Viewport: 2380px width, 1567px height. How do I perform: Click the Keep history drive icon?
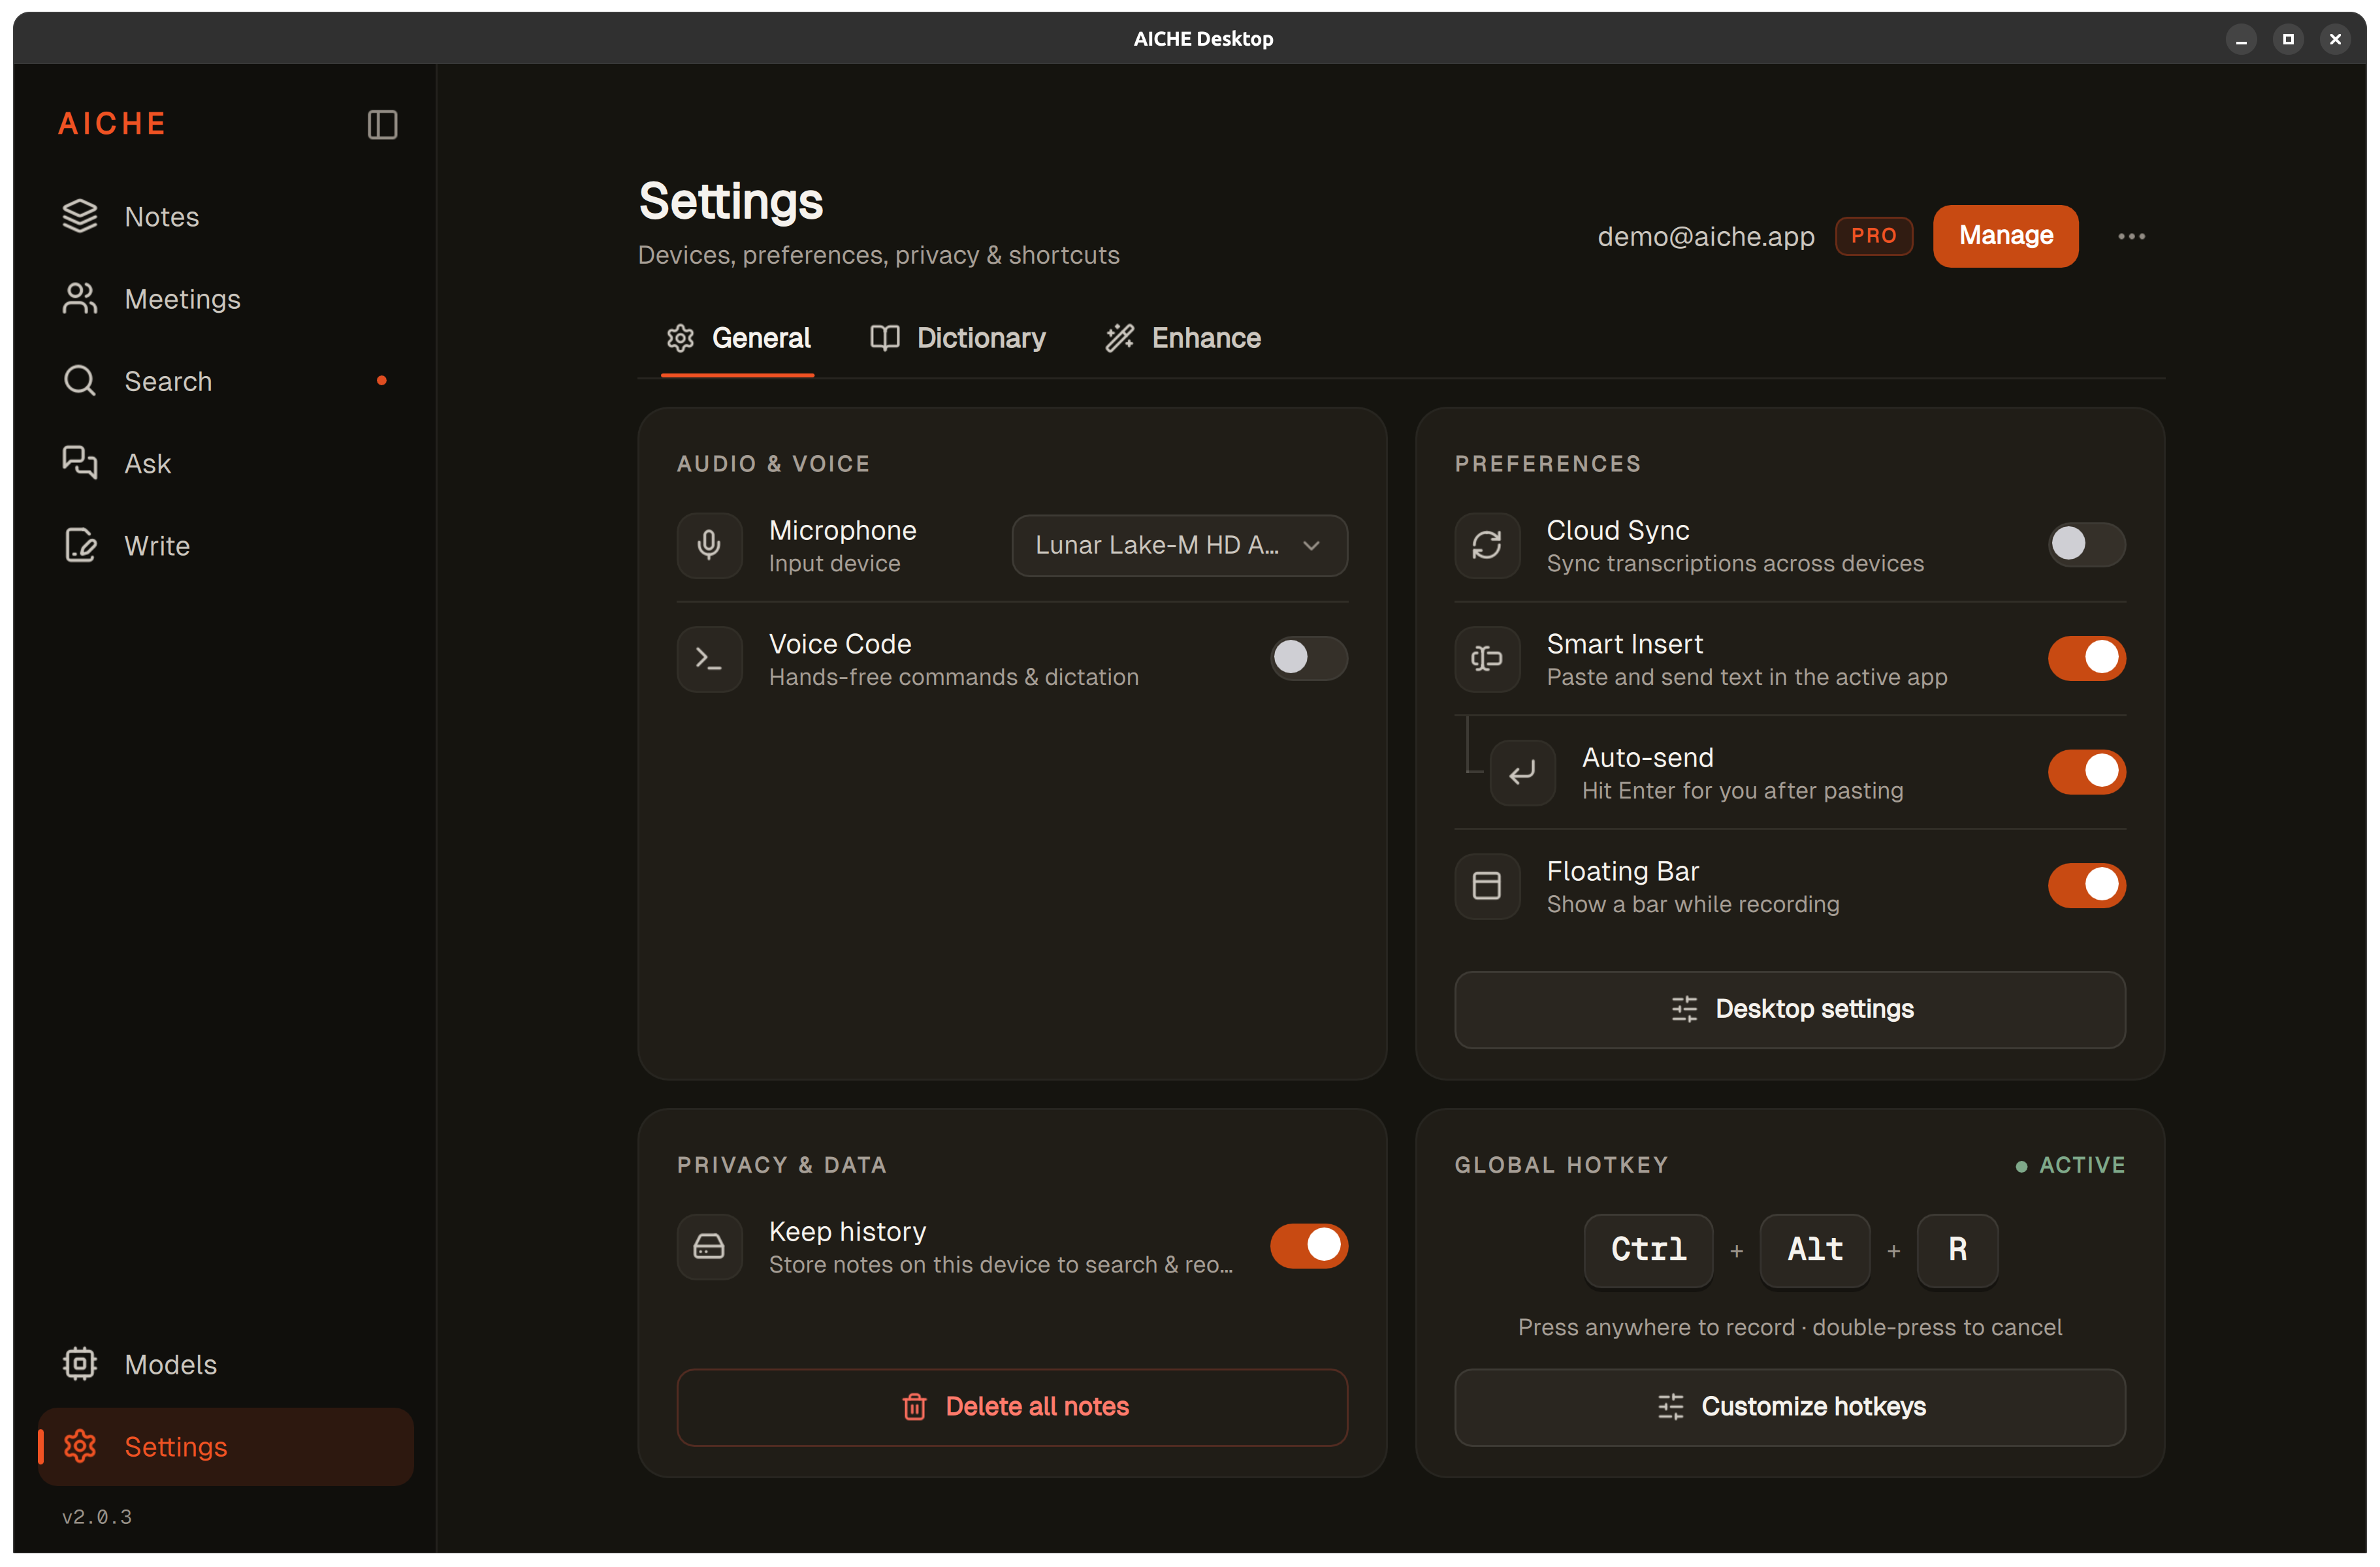pos(709,1246)
